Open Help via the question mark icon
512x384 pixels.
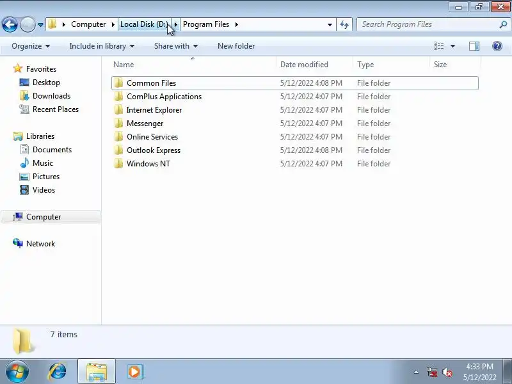497,46
